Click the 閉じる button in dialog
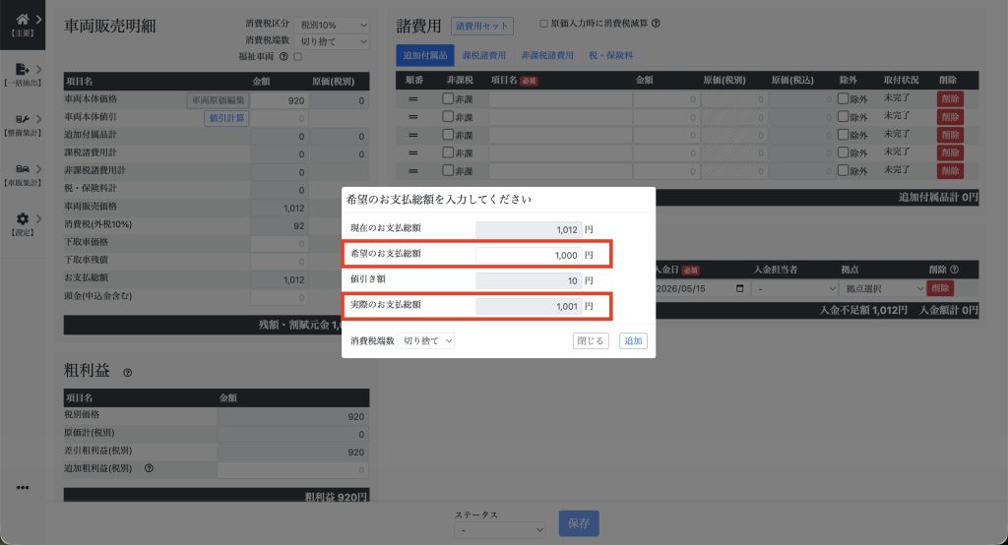The width and height of the screenshot is (1008, 545). (x=591, y=340)
